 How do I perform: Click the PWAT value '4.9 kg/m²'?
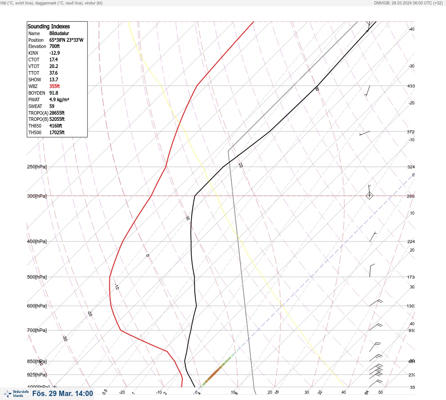click(59, 100)
